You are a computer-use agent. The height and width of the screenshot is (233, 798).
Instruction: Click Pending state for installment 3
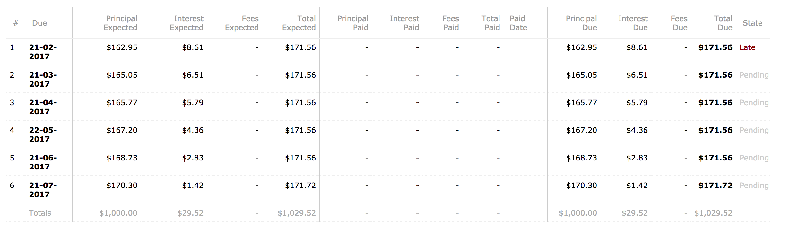[x=754, y=103]
